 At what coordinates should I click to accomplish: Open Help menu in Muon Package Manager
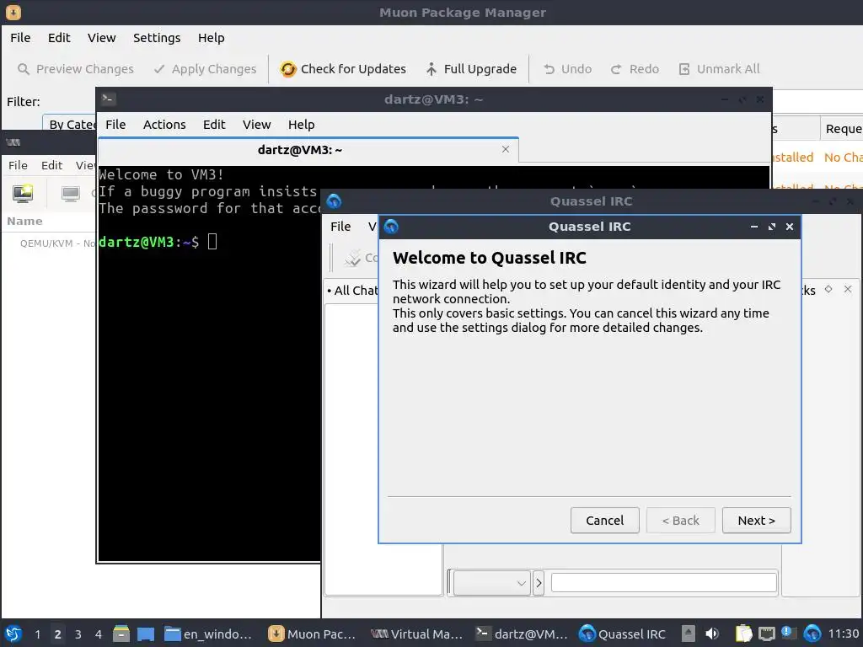(x=212, y=38)
